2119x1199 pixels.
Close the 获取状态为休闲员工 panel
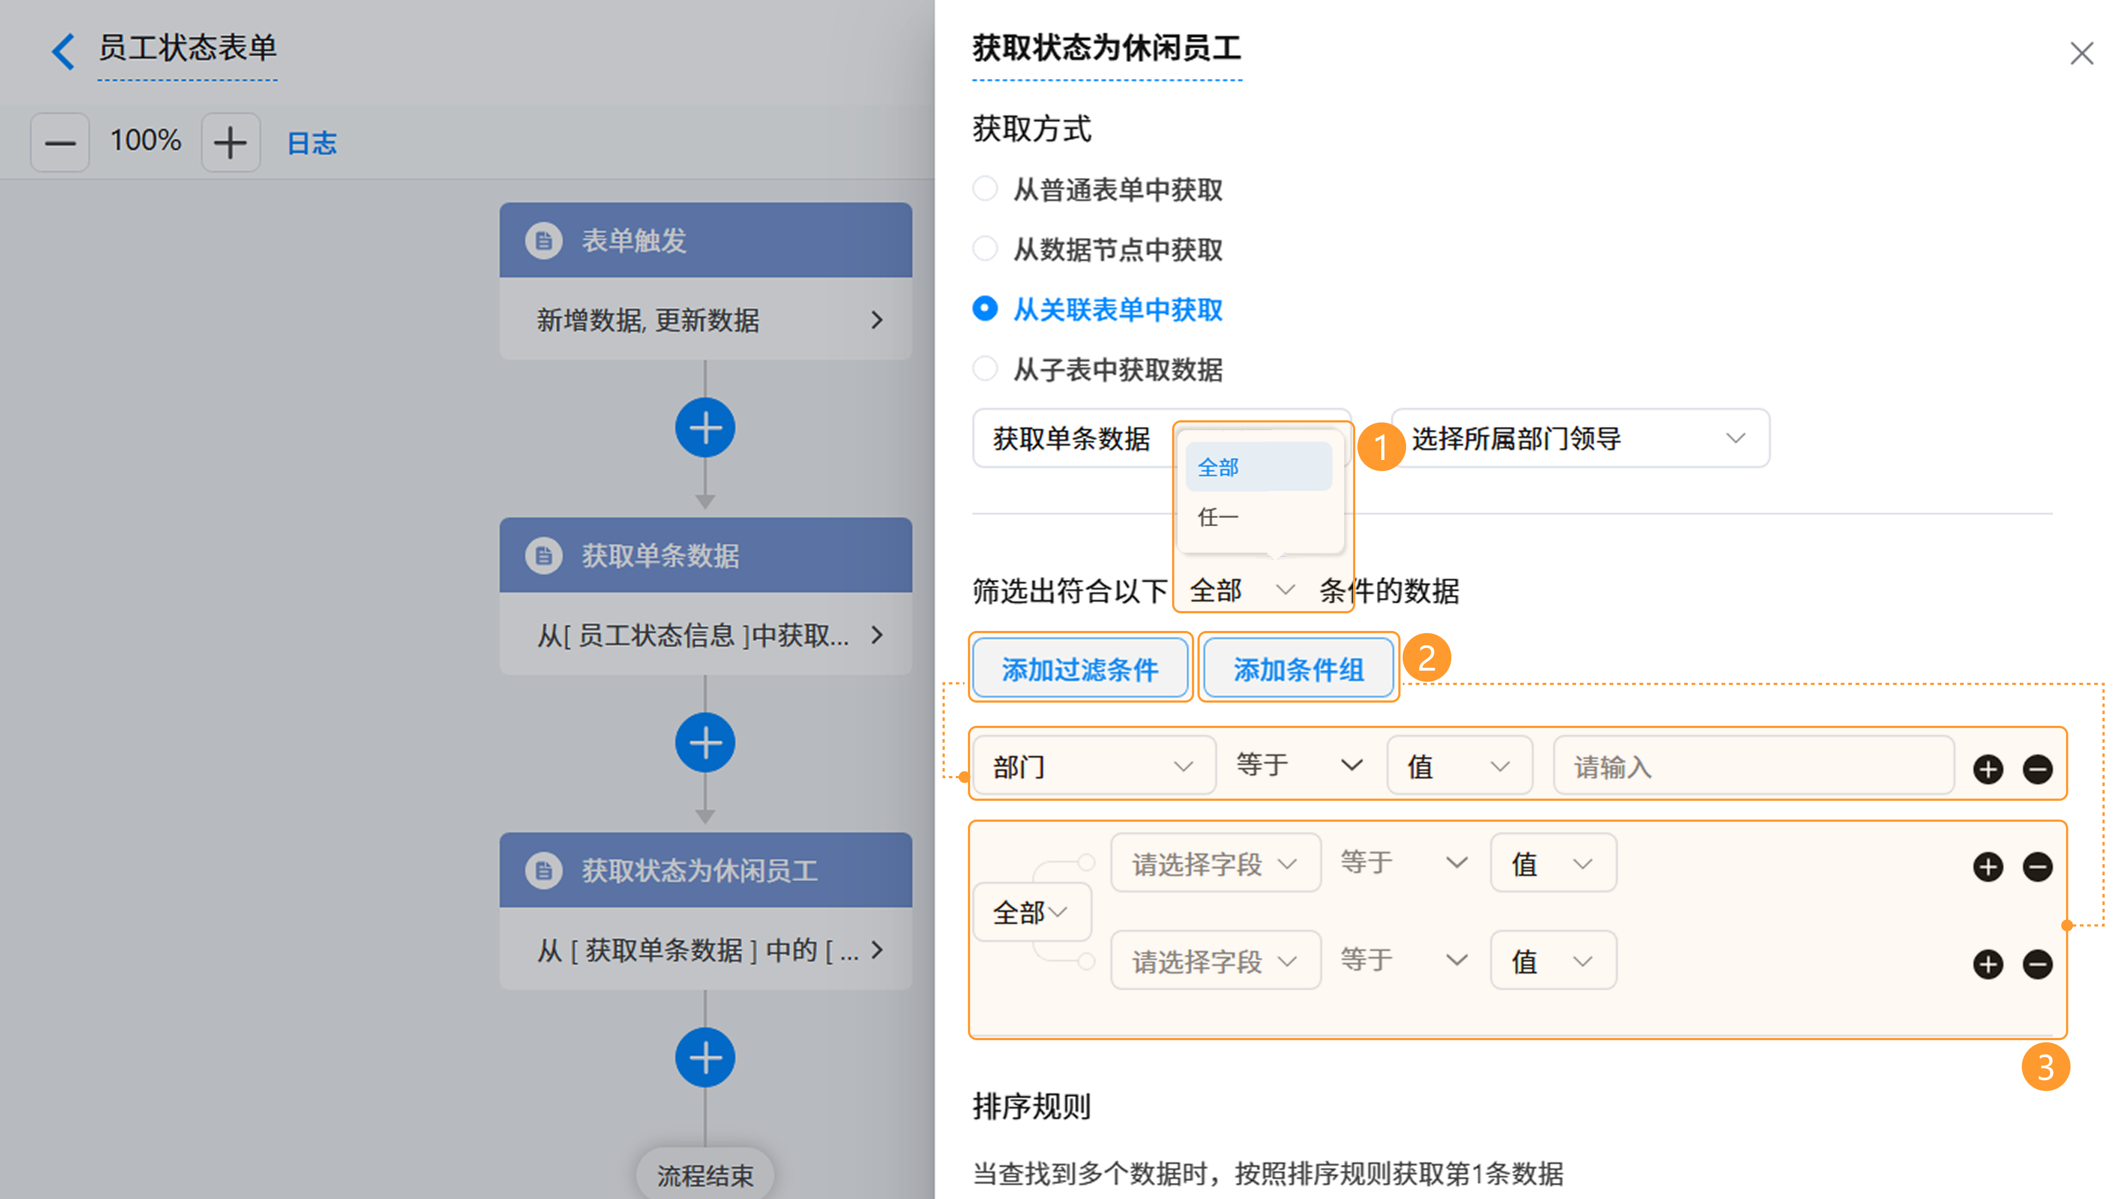coord(2081,53)
